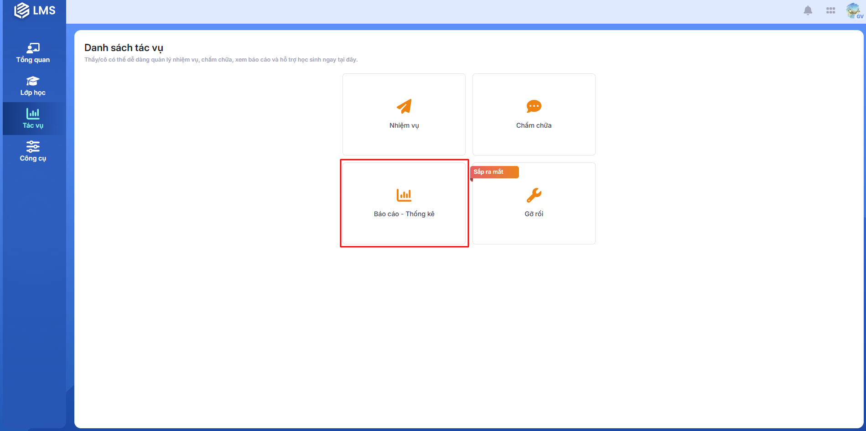The image size is (866, 431).
Task: Open 'Báo cáo - Thống kê' text link
Action: tap(404, 214)
